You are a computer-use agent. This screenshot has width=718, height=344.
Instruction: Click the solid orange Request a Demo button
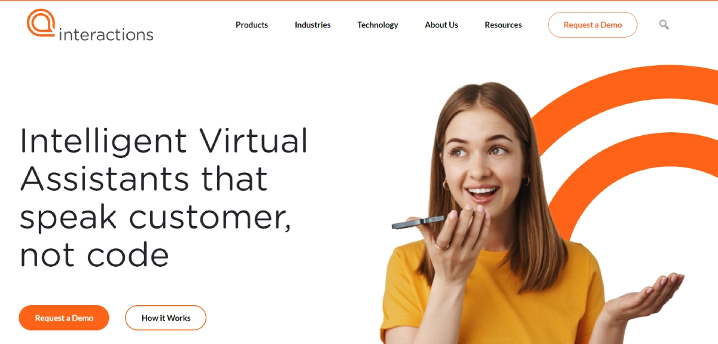(x=64, y=318)
